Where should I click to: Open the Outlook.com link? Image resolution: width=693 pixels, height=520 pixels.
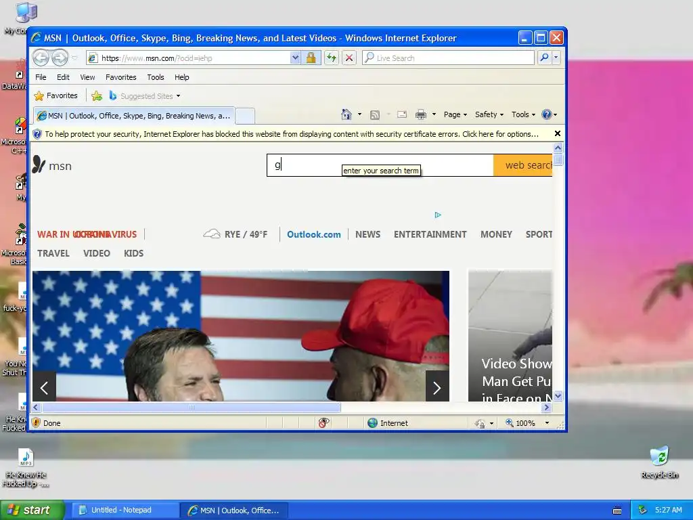coord(314,234)
